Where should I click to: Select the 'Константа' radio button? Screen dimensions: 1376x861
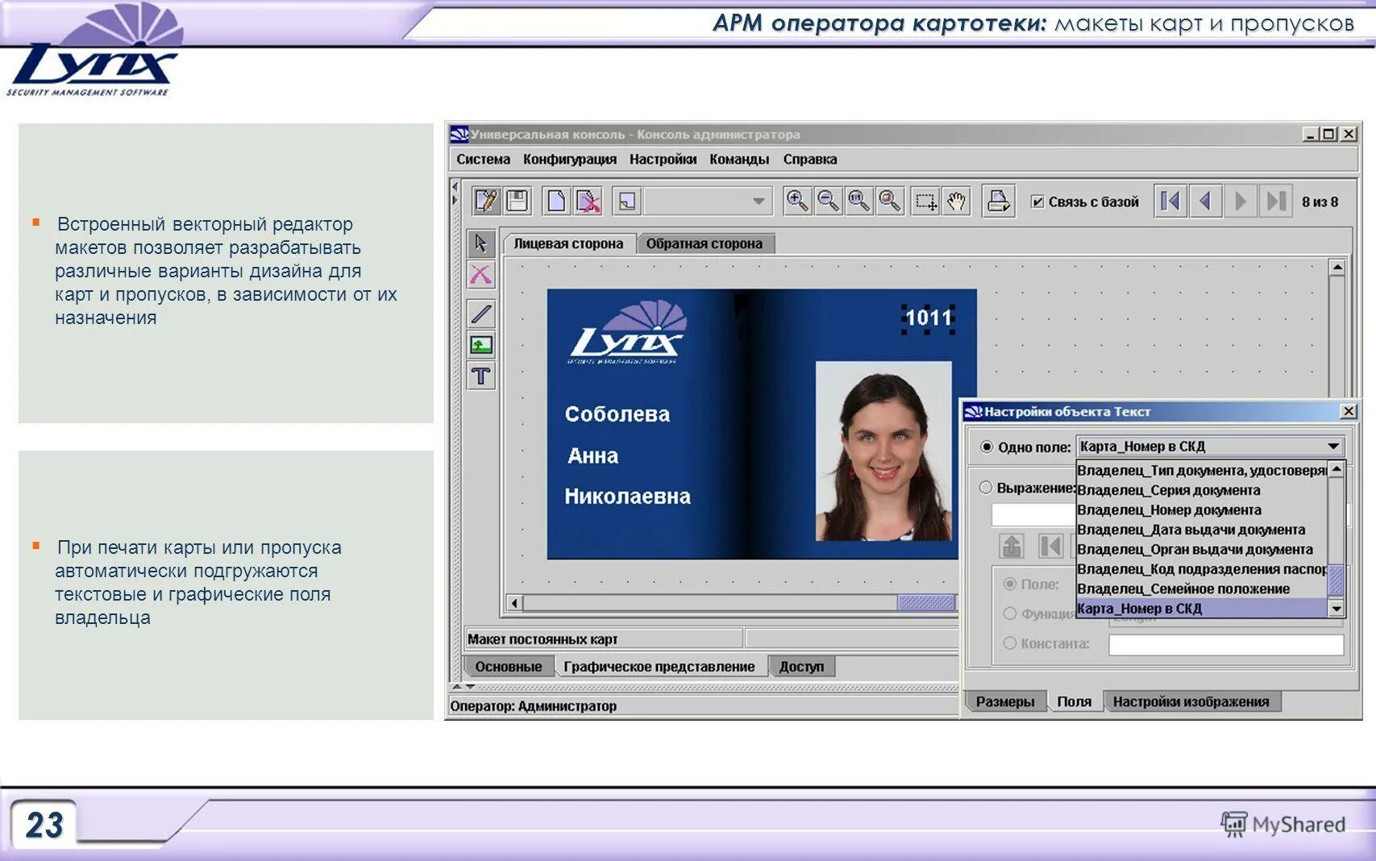(1009, 643)
